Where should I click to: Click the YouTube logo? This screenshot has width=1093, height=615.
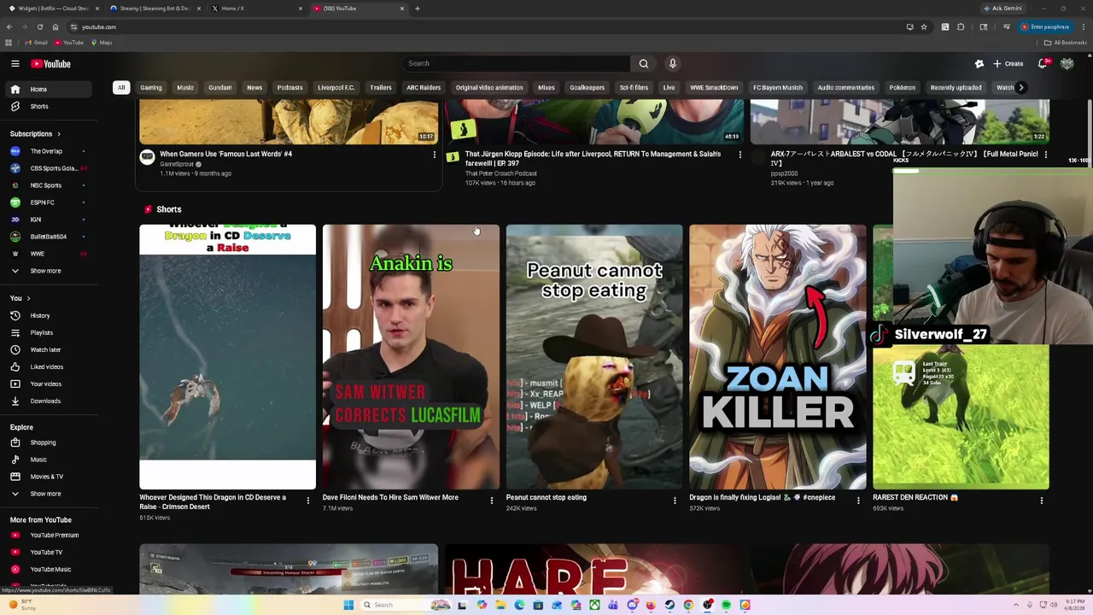51,63
